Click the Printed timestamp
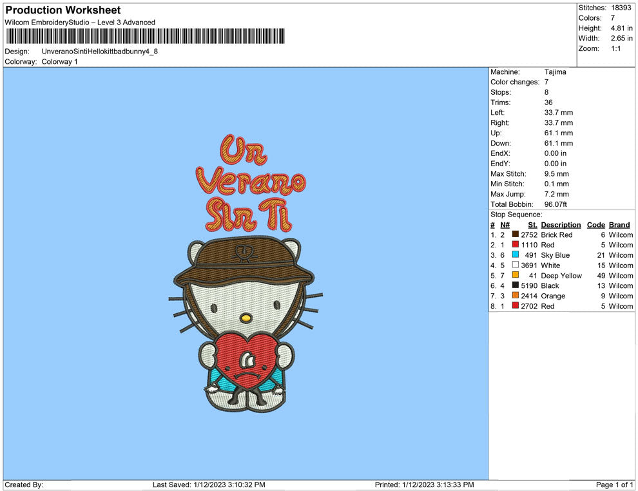 coord(425,485)
